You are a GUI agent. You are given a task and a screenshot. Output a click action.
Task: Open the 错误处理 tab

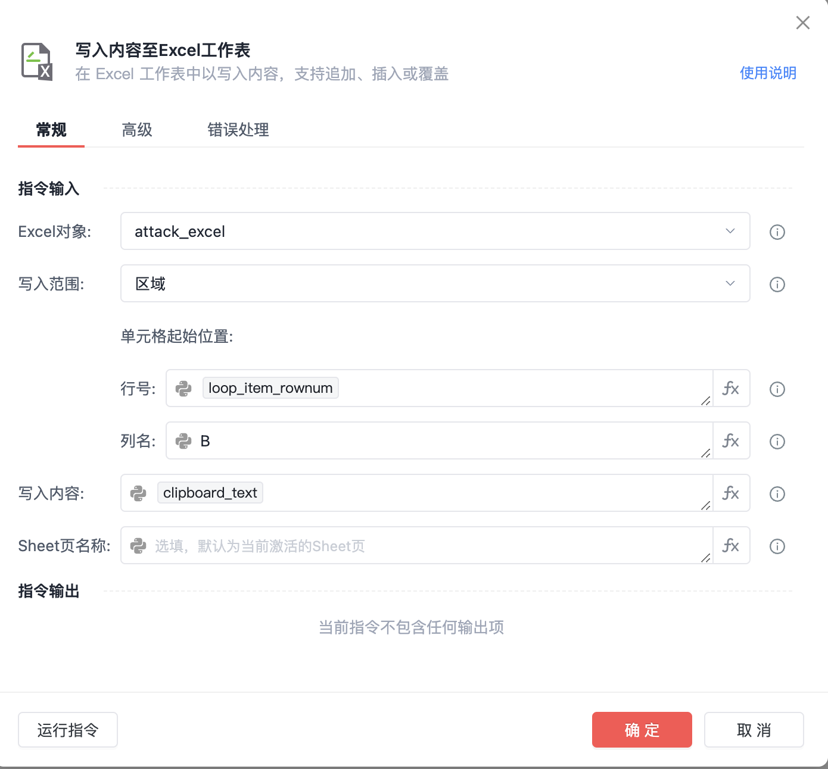(238, 130)
